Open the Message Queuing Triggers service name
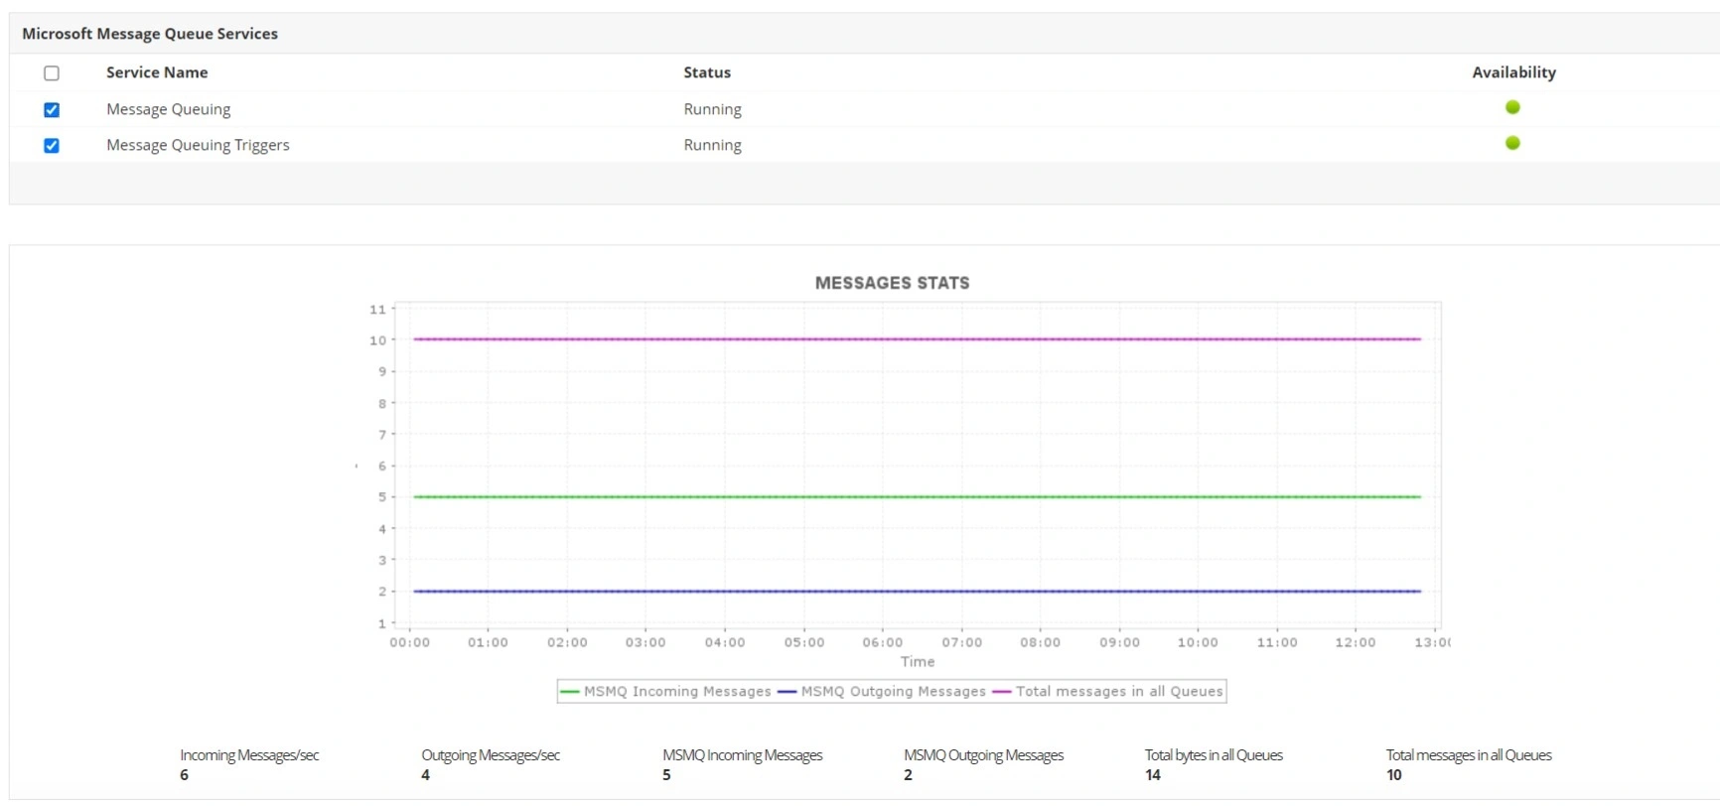The height and width of the screenshot is (806, 1720). [x=198, y=145]
